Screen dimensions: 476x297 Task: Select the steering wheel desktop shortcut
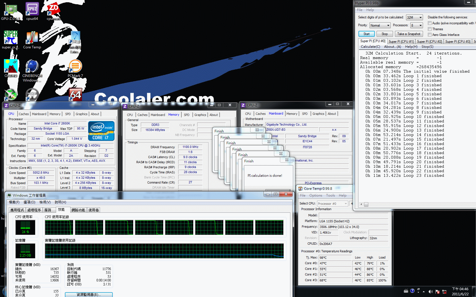[32, 95]
